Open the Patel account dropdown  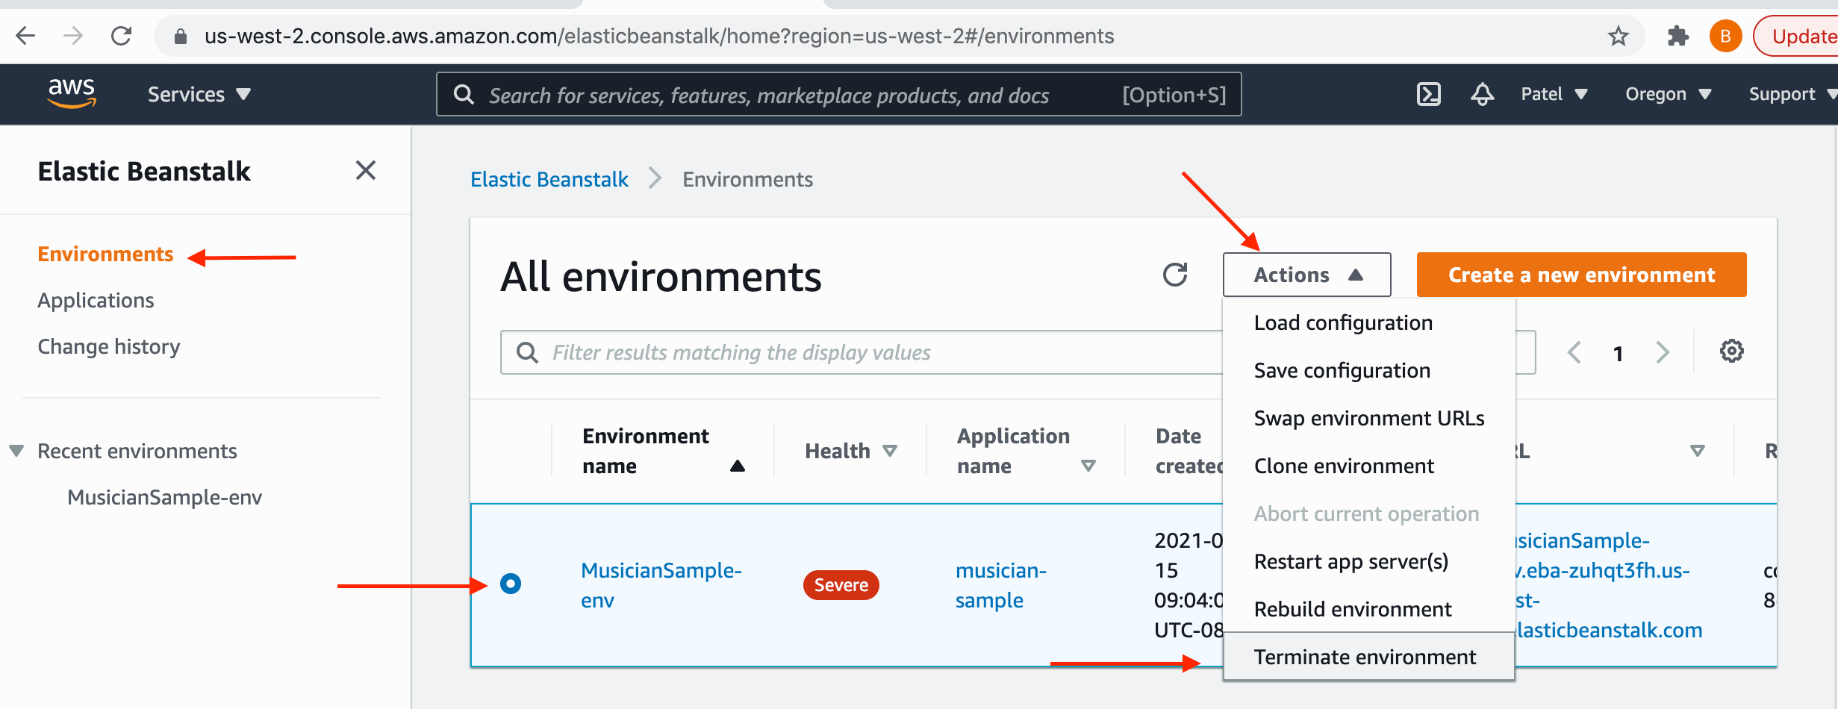click(1554, 95)
